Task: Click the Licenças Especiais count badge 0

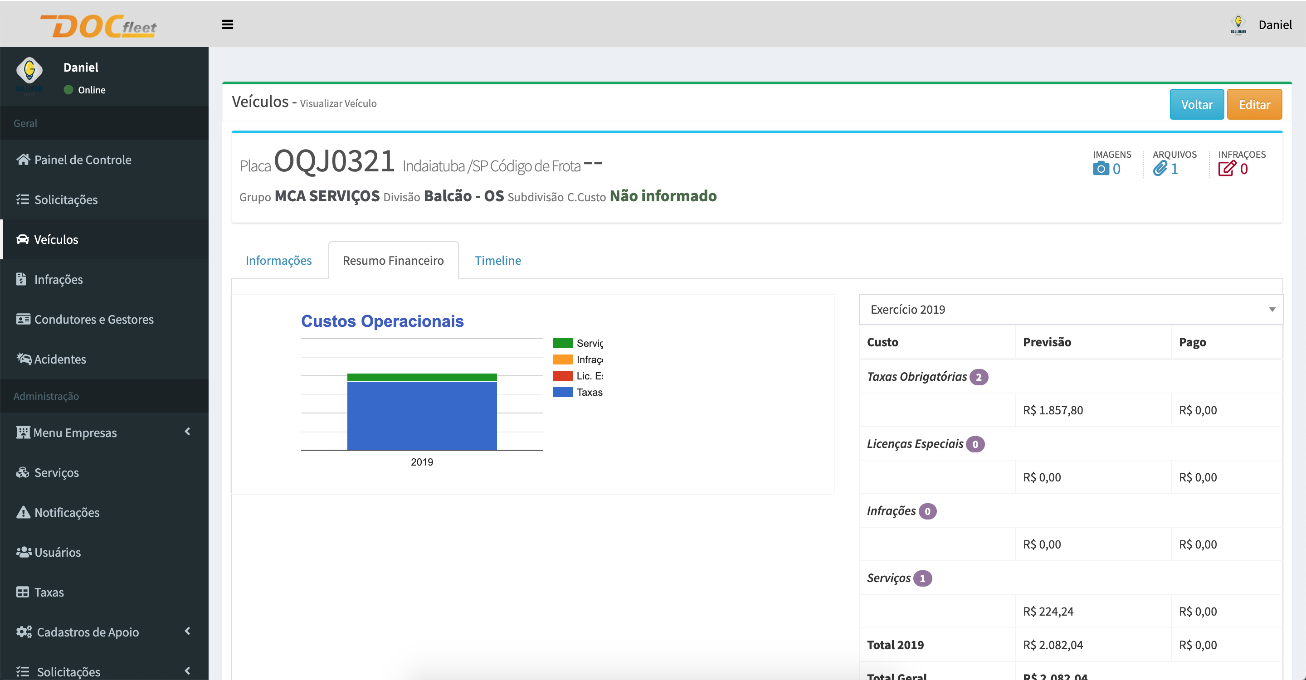Action: point(975,444)
